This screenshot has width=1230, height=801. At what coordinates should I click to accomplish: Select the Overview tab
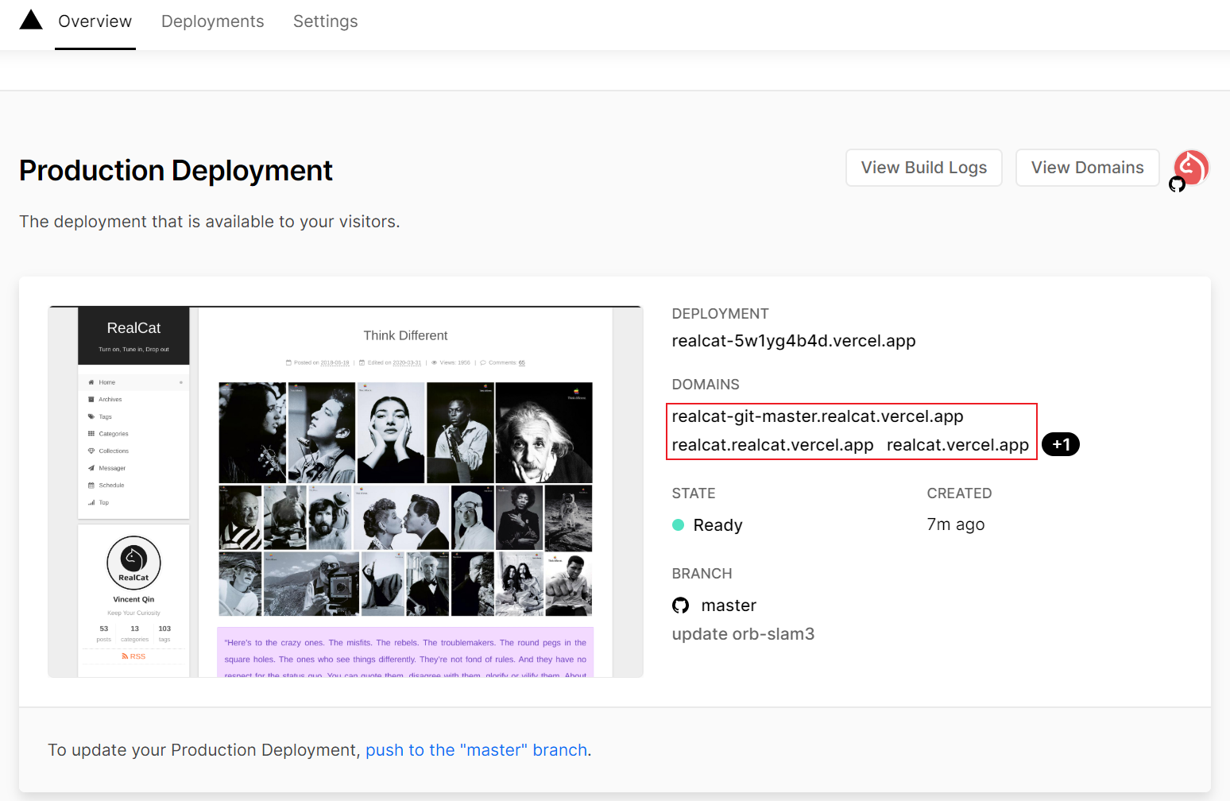coord(95,21)
